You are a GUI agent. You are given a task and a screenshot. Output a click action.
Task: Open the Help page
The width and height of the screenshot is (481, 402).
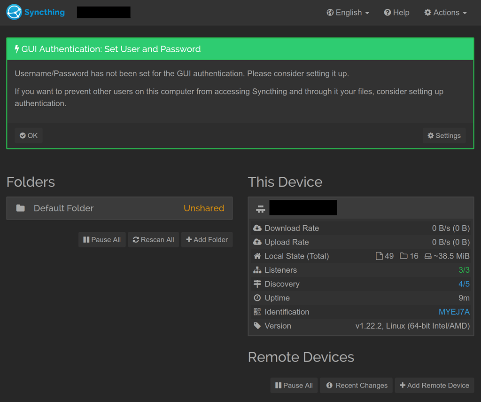[396, 13]
